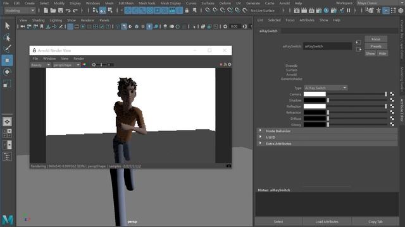The width and height of the screenshot is (405, 227).
Task: Click the Reflection slider track
Action: click(357, 107)
